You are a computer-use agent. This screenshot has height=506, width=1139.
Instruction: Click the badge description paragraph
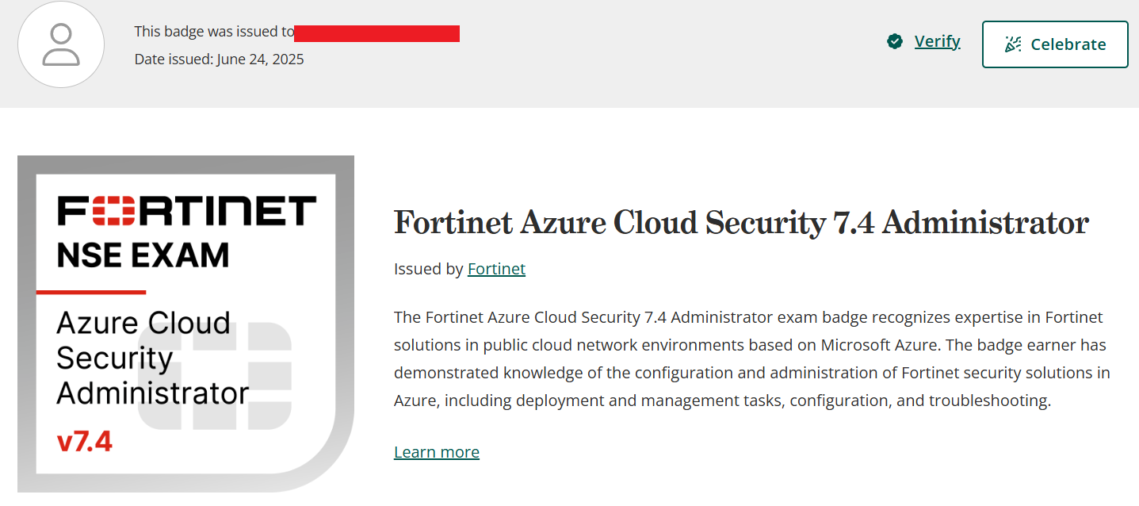[751, 359]
